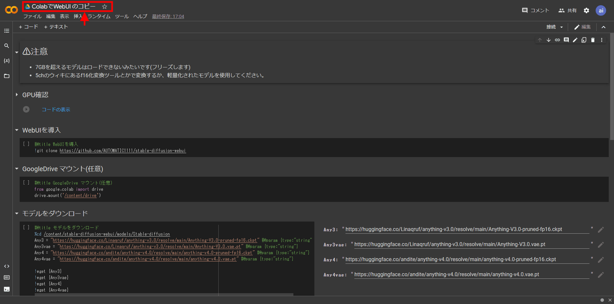Open the 共有 share button

(x=567, y=10)
